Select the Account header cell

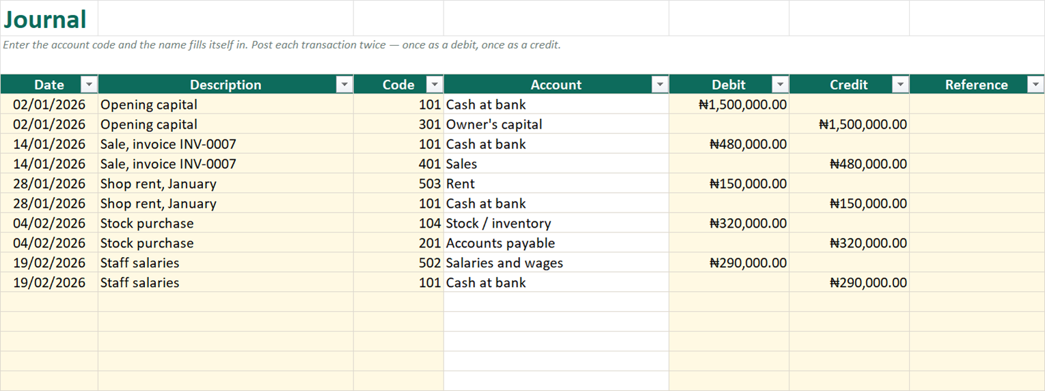(556, 85)
